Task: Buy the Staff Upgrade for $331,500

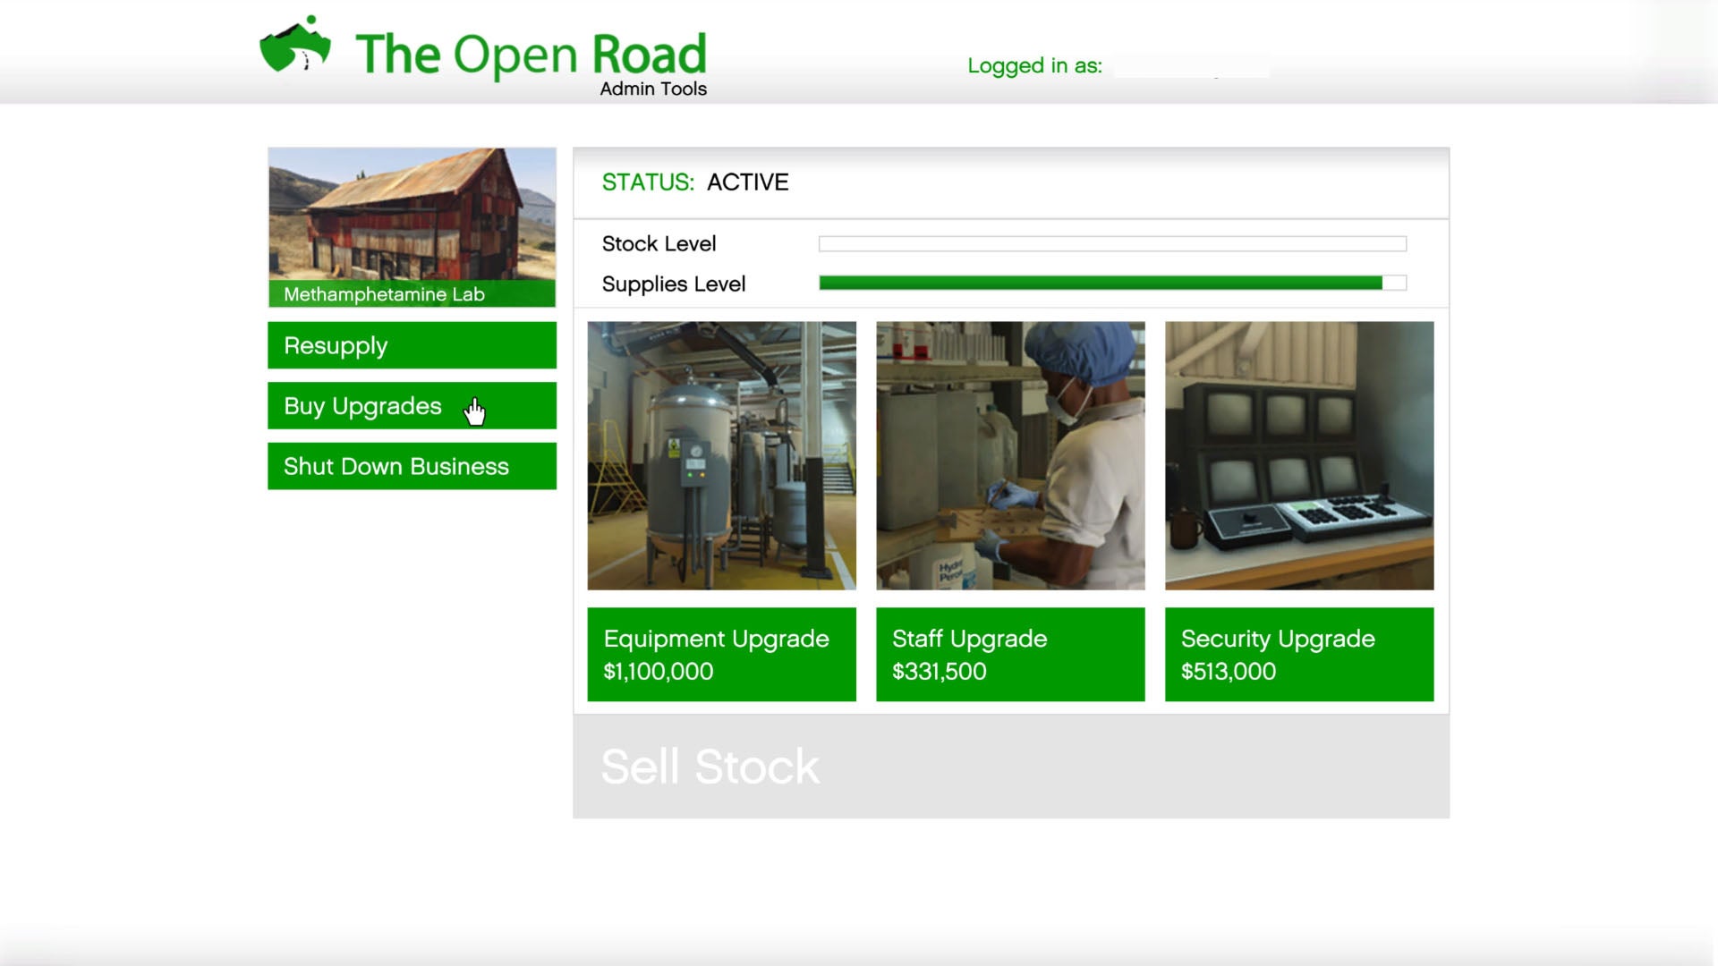Action: coord(1009,654)
